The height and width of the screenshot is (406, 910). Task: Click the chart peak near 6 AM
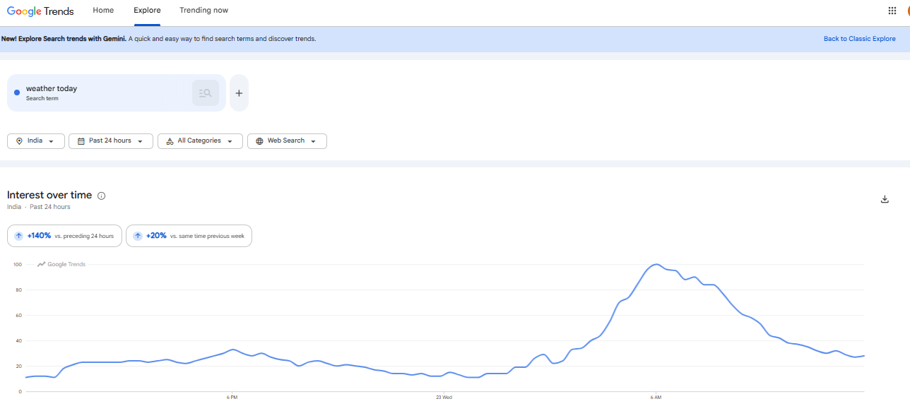point(656,264)
